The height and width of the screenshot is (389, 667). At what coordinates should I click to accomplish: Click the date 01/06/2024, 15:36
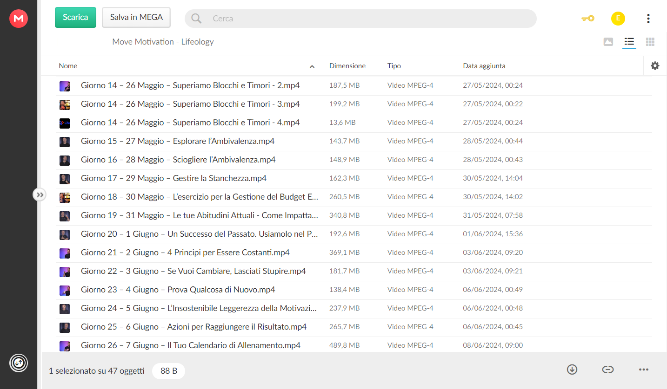493,234
